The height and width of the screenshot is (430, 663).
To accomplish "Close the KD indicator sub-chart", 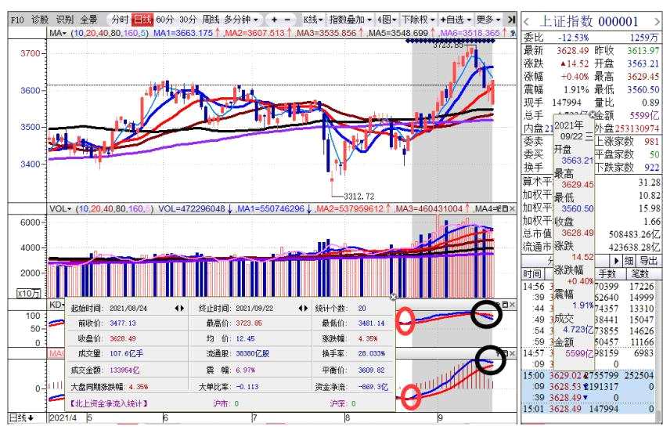I will pyautogui.click(x=512, y=305).
